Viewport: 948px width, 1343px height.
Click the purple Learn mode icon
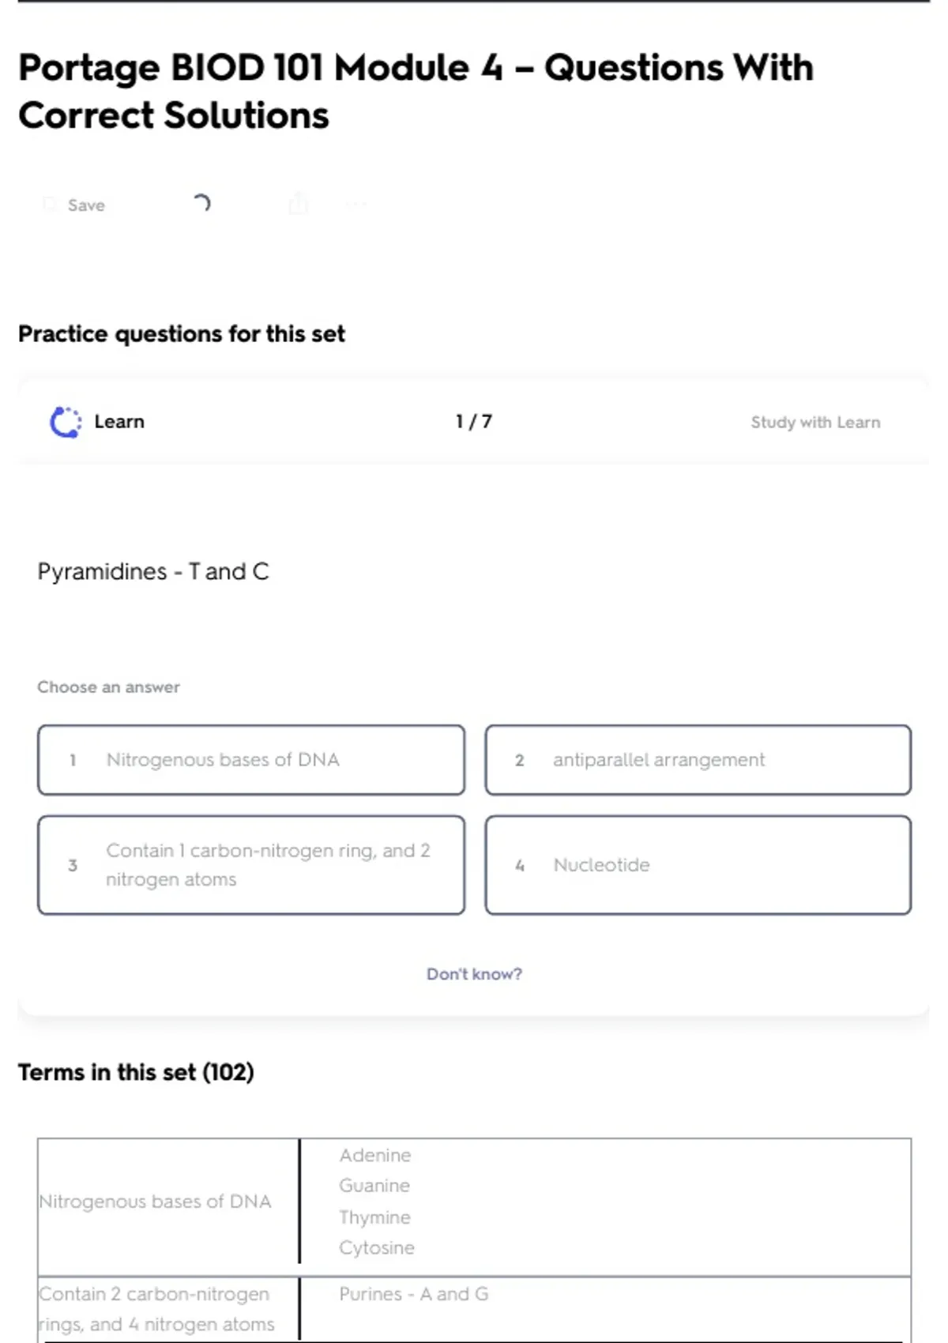click(x=66, y=422)
